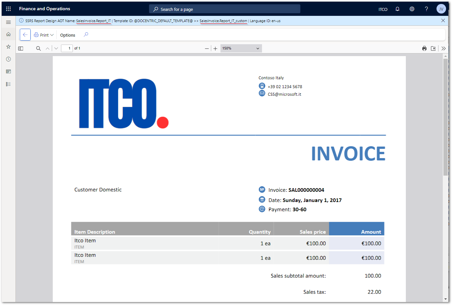452x305 pixels.
Task: Click the Customer Domestic text
Action: tap(98, 189)
